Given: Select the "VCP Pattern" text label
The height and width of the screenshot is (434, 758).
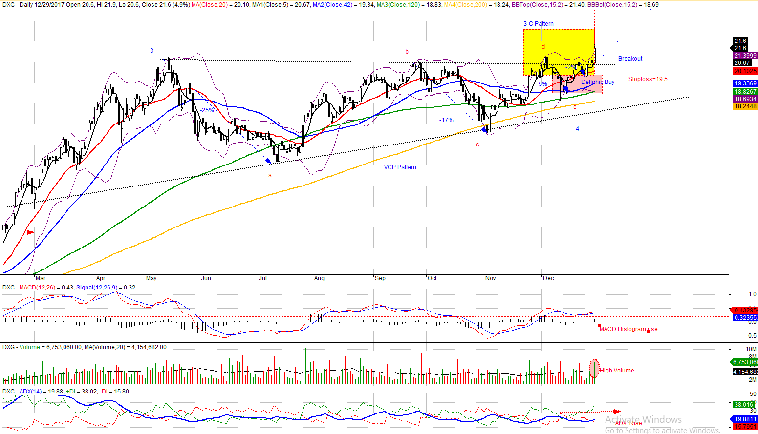Looking at the screenshot, I should click(x=400, y=167).
